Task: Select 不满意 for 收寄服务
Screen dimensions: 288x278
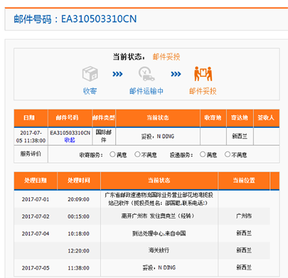Action: pyautogui.click(x=138, y=154)
